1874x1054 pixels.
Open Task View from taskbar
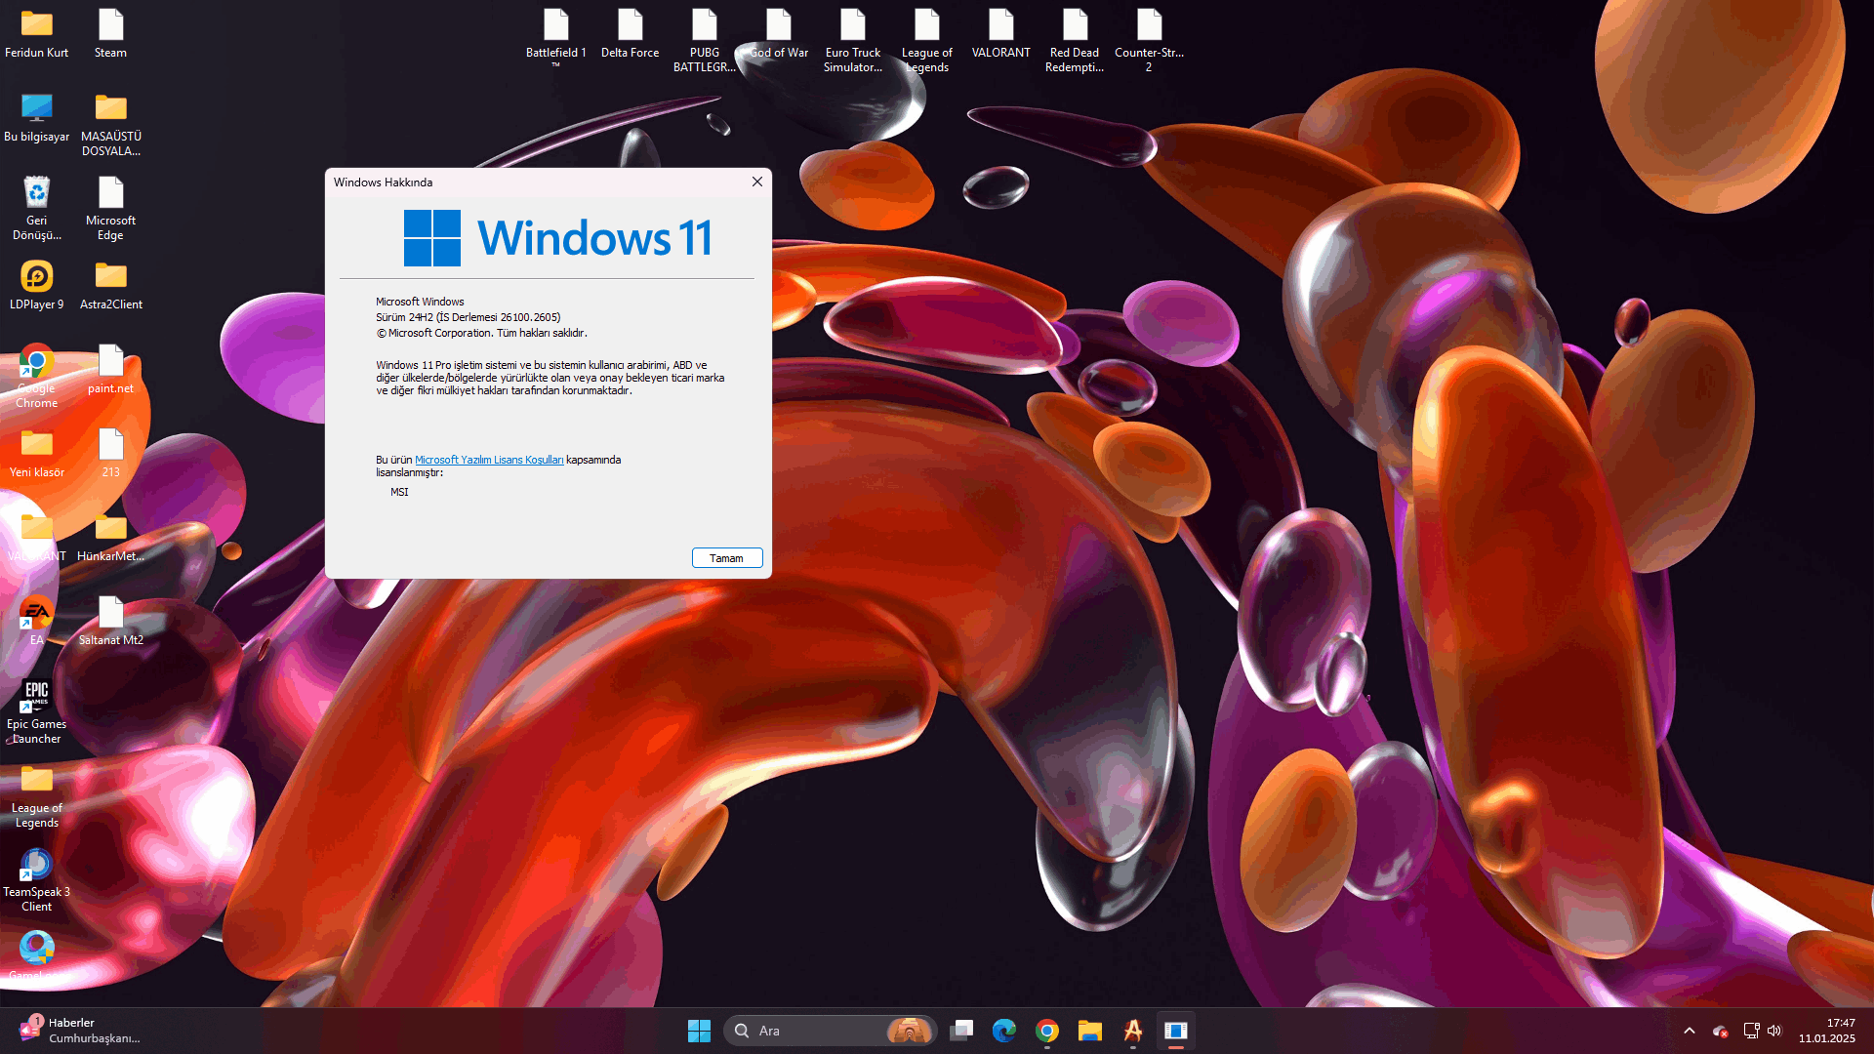click(x=961, y=1031)
